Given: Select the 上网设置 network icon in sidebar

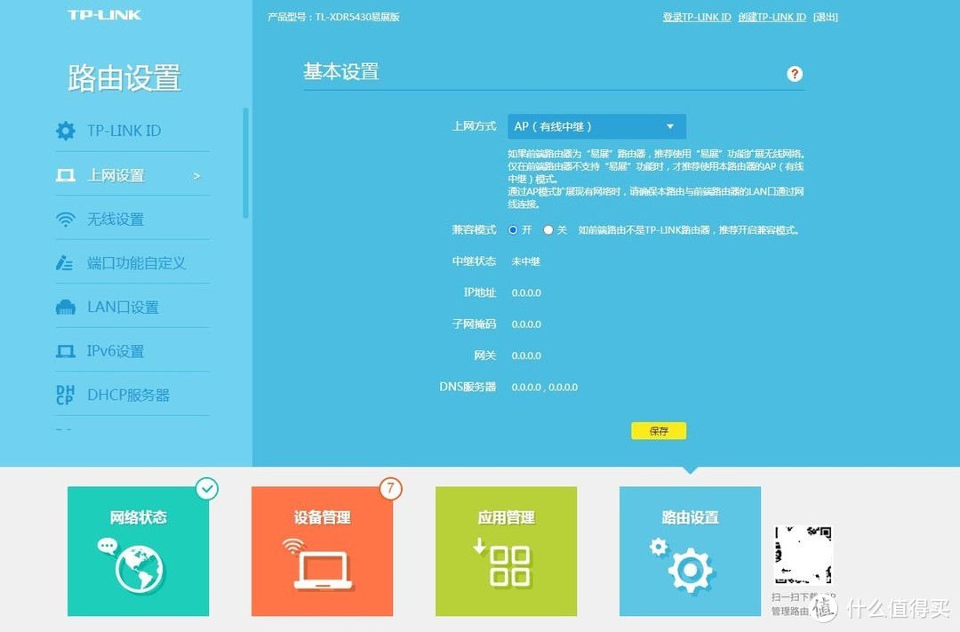Looking at the screenshot, I should click(65, 175).
